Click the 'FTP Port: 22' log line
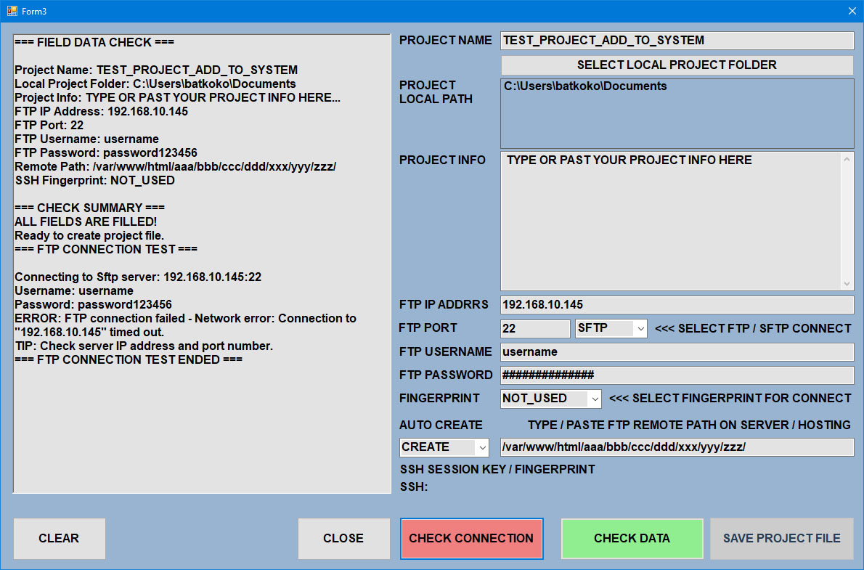Image resolution: width=864 pixels, height=570 pixels. (49, 125)
